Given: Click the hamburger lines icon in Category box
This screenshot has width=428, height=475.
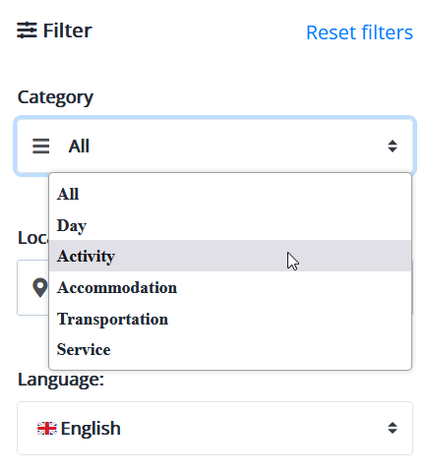Looking at the screenshot, I should coord(41,147).
